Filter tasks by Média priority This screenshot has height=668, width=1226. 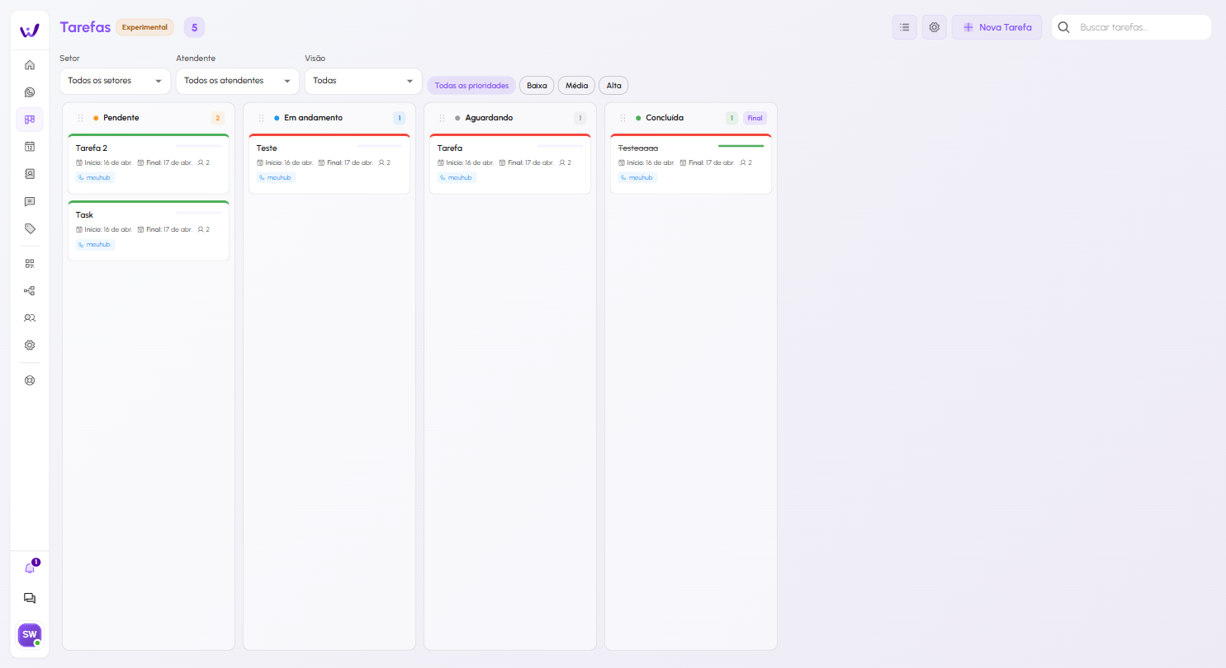(576, 86)
